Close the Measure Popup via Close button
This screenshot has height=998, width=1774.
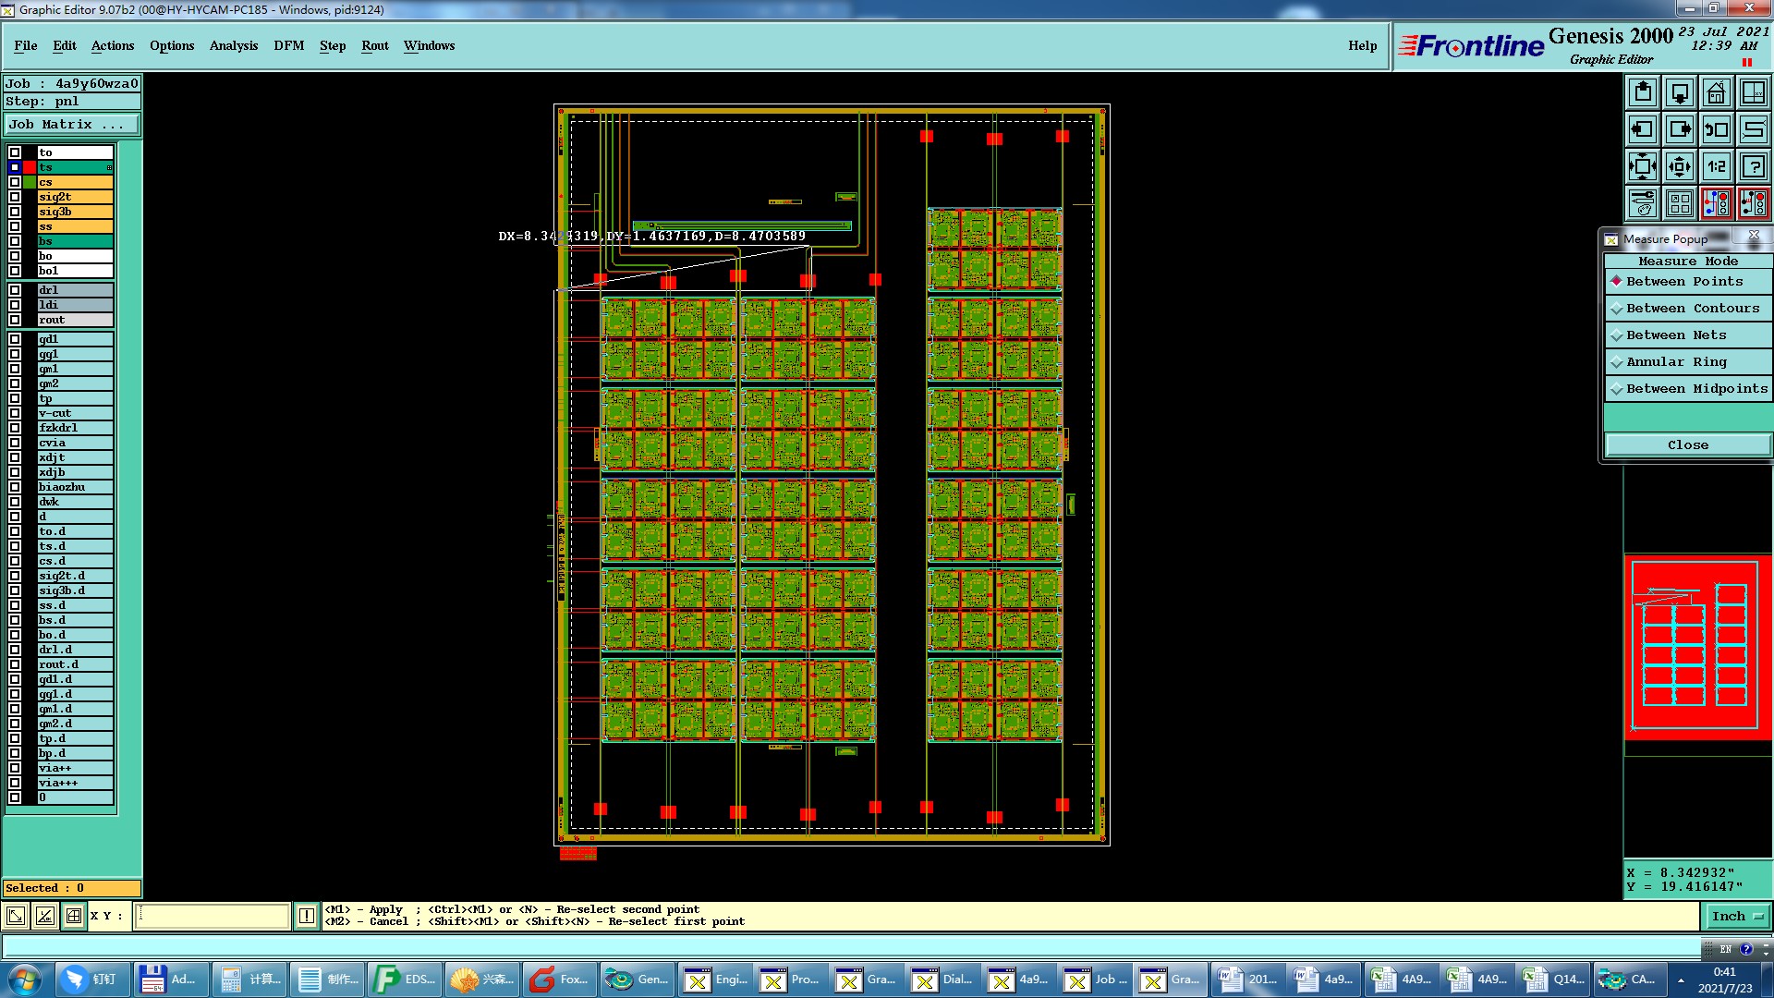[x=1687, y=445]
